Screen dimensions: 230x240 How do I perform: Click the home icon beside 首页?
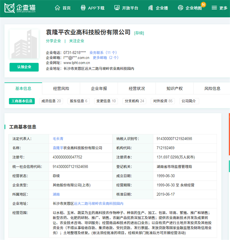point(57,8)
